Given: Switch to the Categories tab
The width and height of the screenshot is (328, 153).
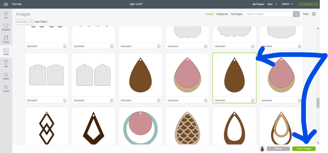Looking at the screenshot, I should click(222, 14).
